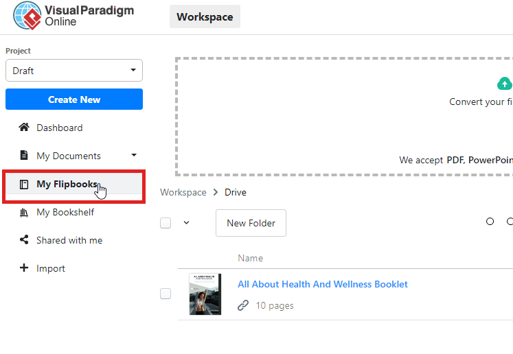
Task: Click the Visual Paradigm Online logo
Action: pos(73,16)
